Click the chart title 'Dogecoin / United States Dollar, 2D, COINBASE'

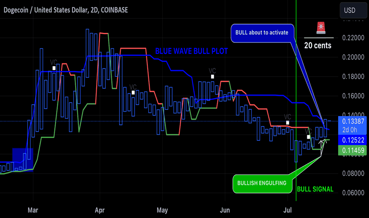[x=66, y=10]
